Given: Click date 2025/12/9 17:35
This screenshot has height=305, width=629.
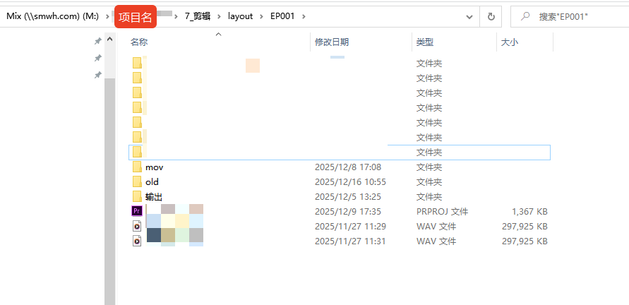Looking at the screenshot, I should [348, 212].
